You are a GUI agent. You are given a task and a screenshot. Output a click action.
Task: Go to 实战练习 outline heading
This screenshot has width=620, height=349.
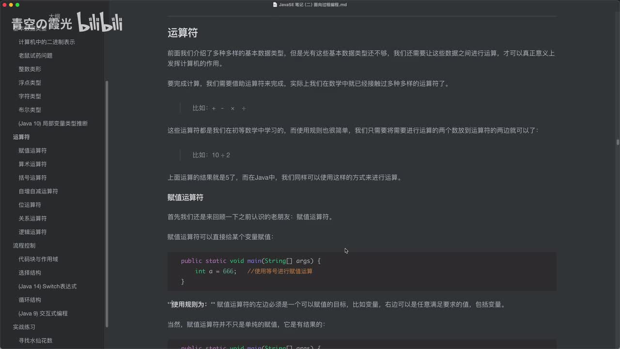click(x=24, y=327)
